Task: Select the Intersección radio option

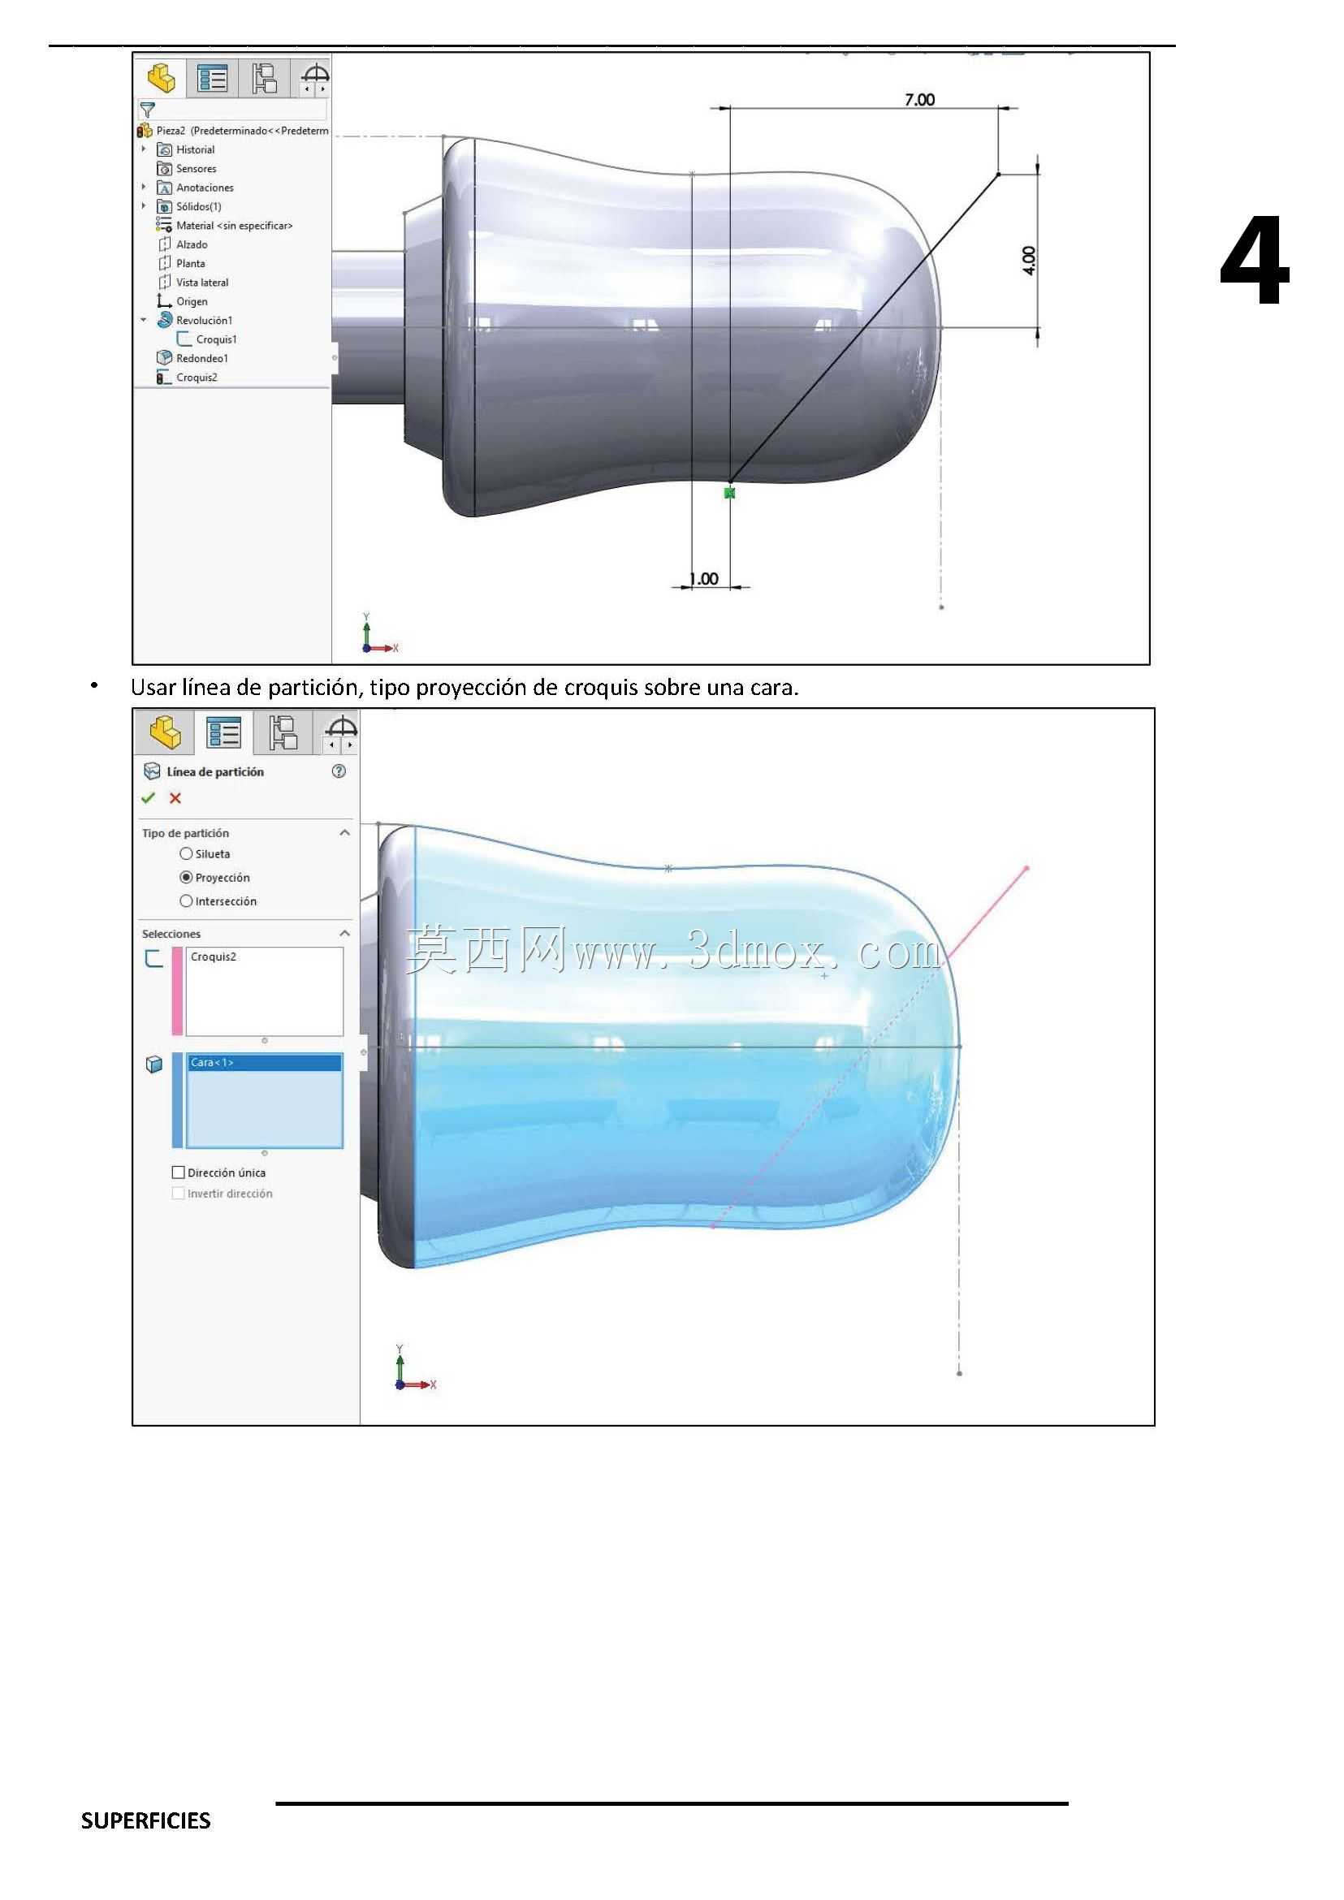Action: point(186,901)
